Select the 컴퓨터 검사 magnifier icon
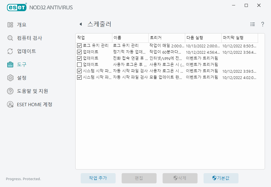The width and height of the screenshot is (271, 187). point(10,38)
